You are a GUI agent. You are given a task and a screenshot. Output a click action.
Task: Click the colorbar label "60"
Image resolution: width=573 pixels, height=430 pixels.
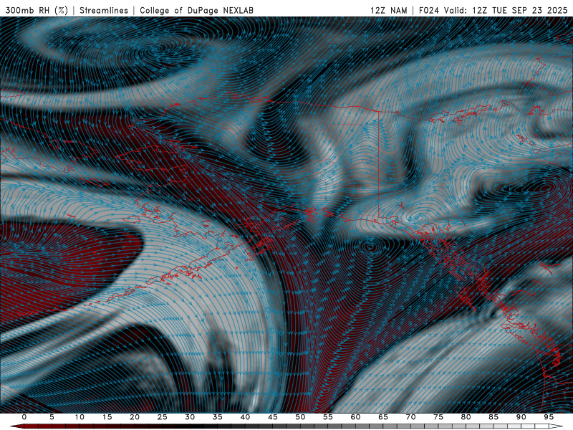point(355,417)
